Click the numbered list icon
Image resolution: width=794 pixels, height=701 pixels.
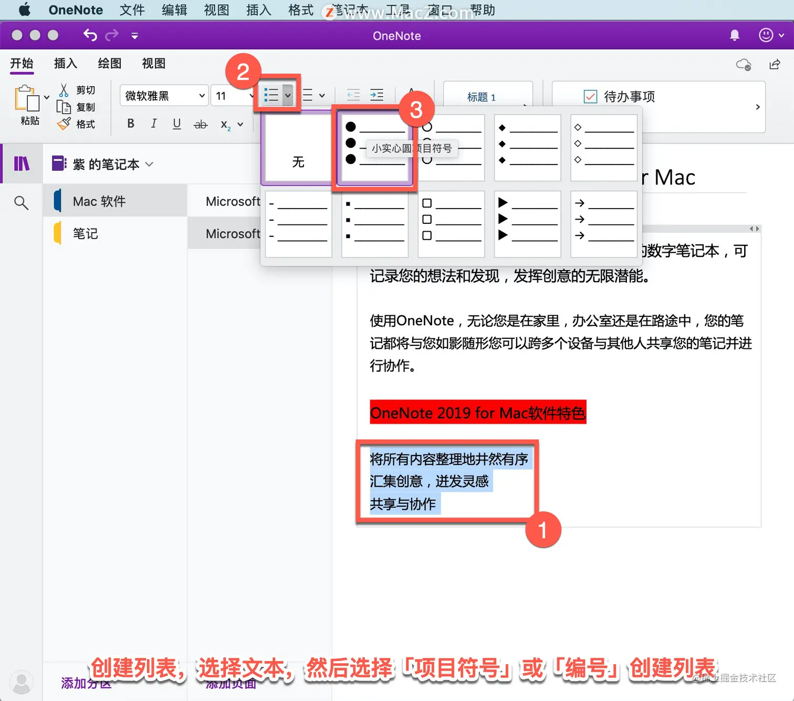tap(308, 95)
